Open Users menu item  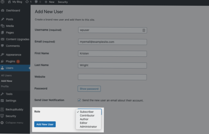[15, 68]
